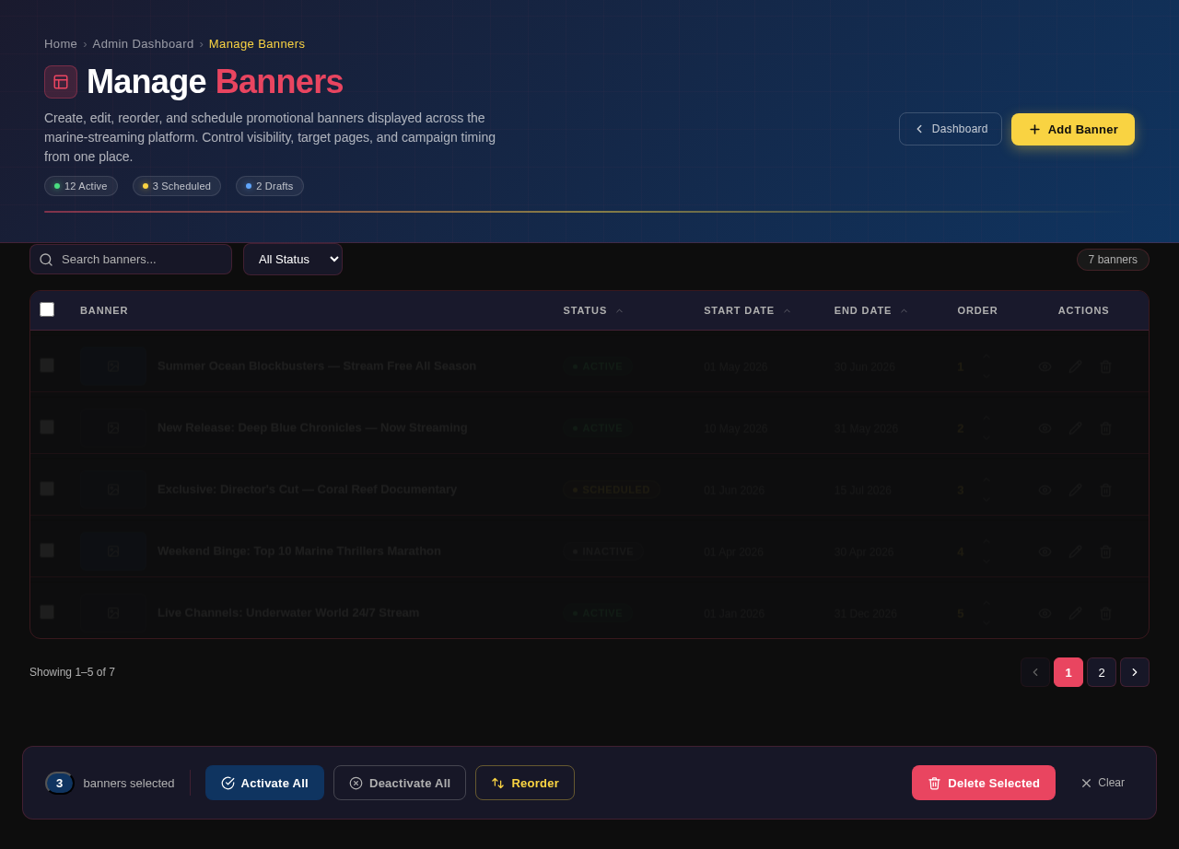Screen dimensions: 1179x849
Task: Click the 2 Drafts status pill
Action: (x=270, y=186)
